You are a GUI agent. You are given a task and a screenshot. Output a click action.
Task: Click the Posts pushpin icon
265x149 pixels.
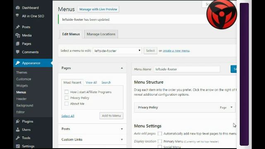pyautogui.click(x=18, y=27)
